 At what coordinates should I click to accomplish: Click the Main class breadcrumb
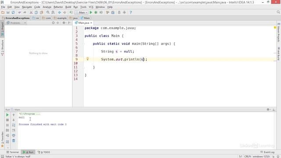click(85, 18)
